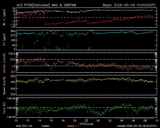Click the "02" hour label on the time axis
160x128 pixels.
coord(110,121)
